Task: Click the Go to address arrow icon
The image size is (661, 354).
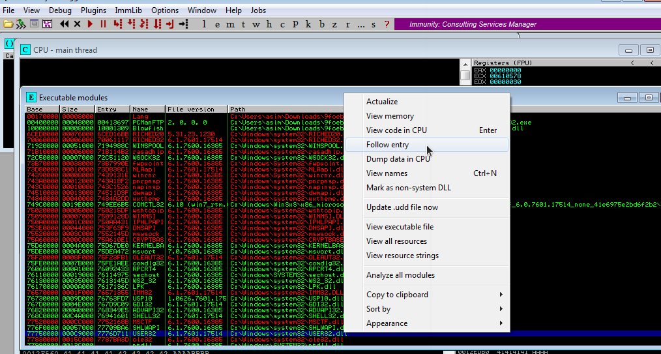Action: point(183,24)
